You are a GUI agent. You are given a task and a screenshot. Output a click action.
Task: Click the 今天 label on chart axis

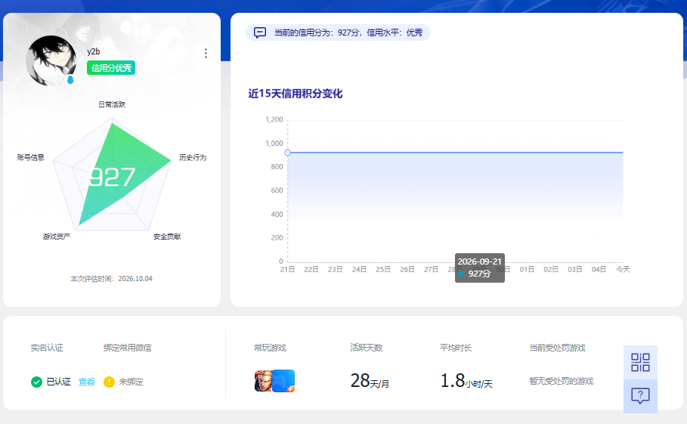(623, 269)
